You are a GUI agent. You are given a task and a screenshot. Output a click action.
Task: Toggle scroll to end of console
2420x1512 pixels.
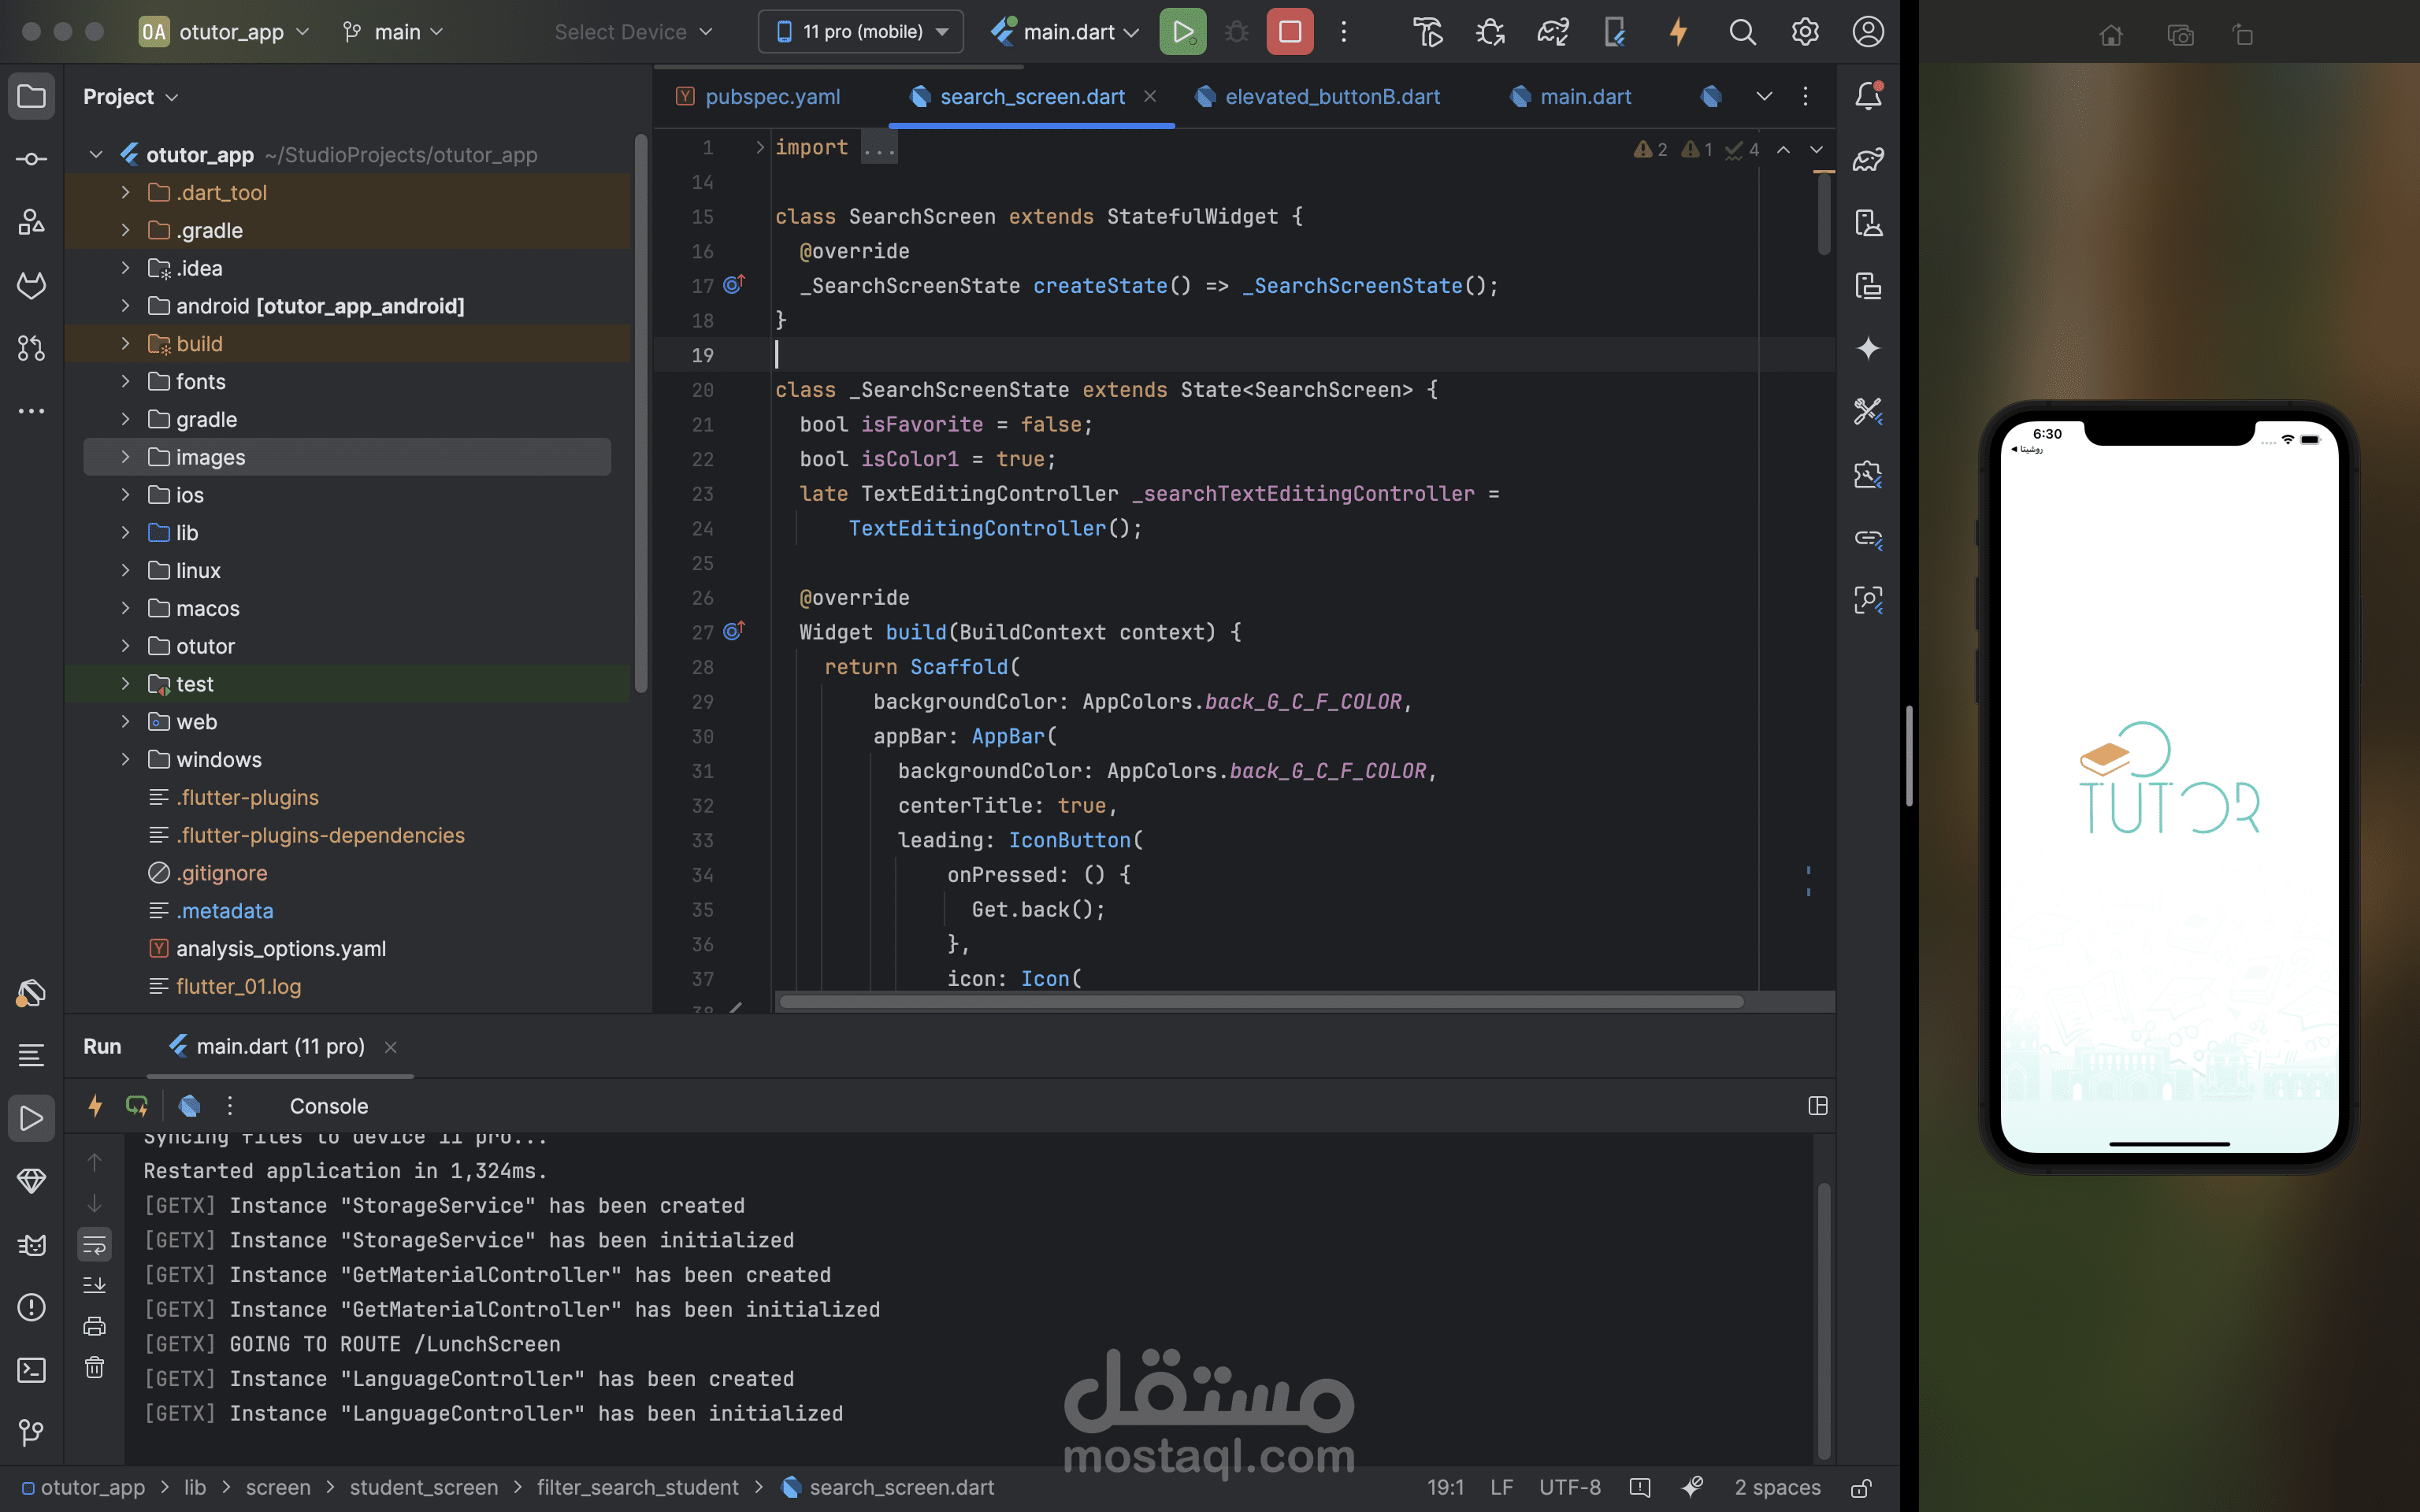point(94,1285)
